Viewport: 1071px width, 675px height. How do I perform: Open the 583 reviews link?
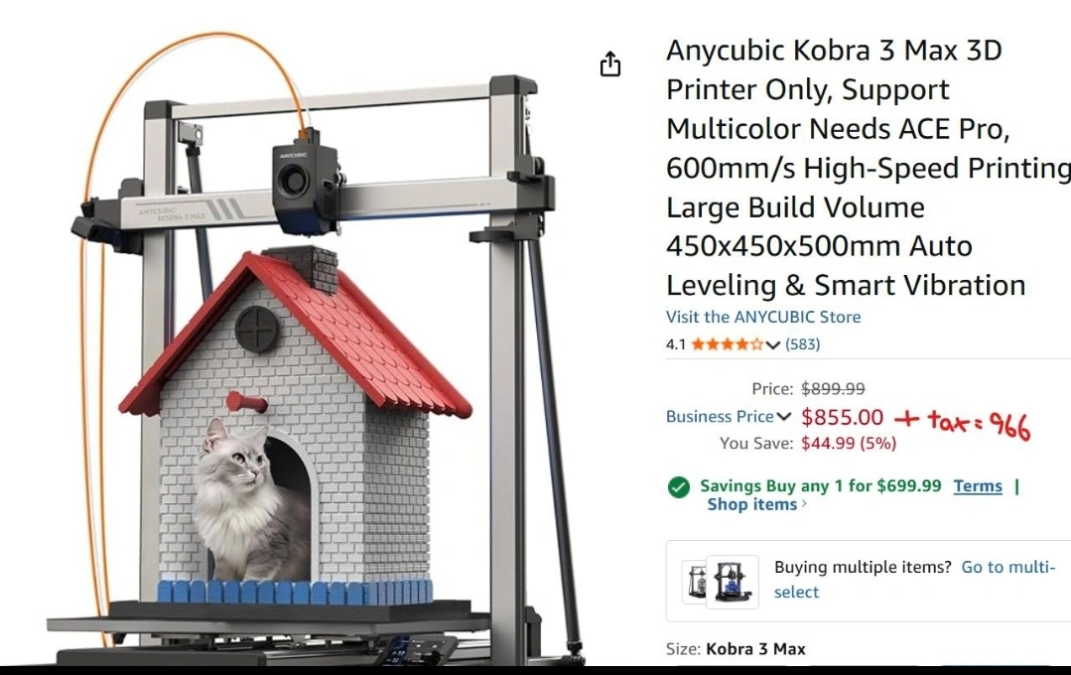[x=803, y=344]
